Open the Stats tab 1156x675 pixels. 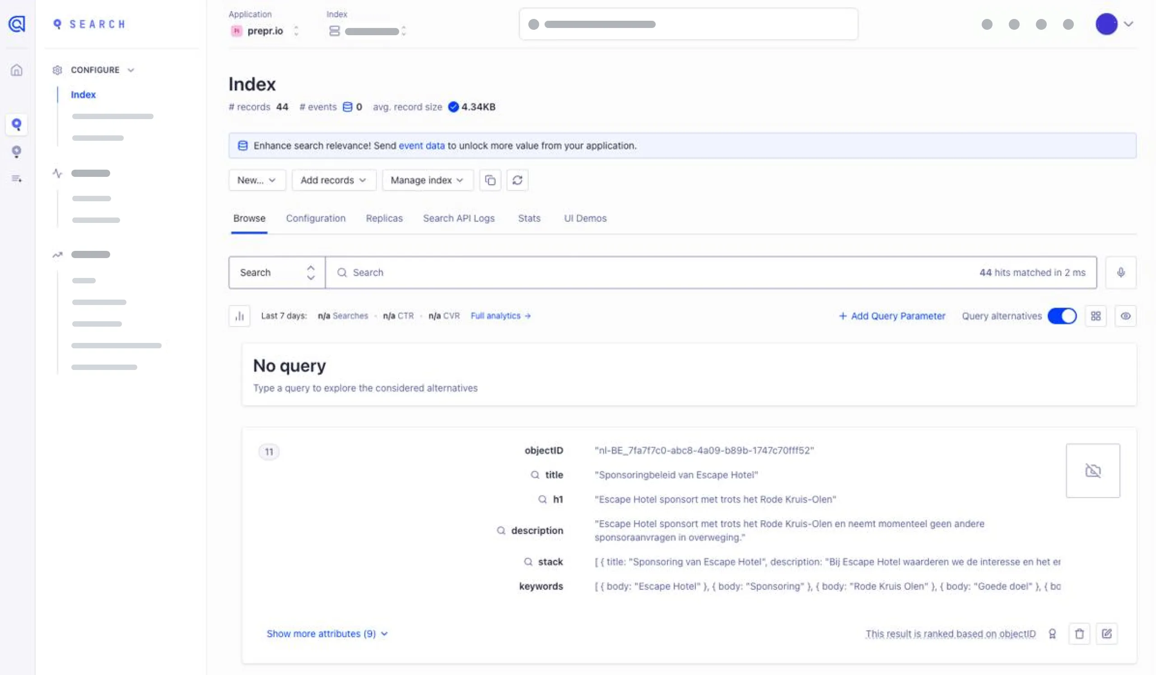tap(529, 218)
